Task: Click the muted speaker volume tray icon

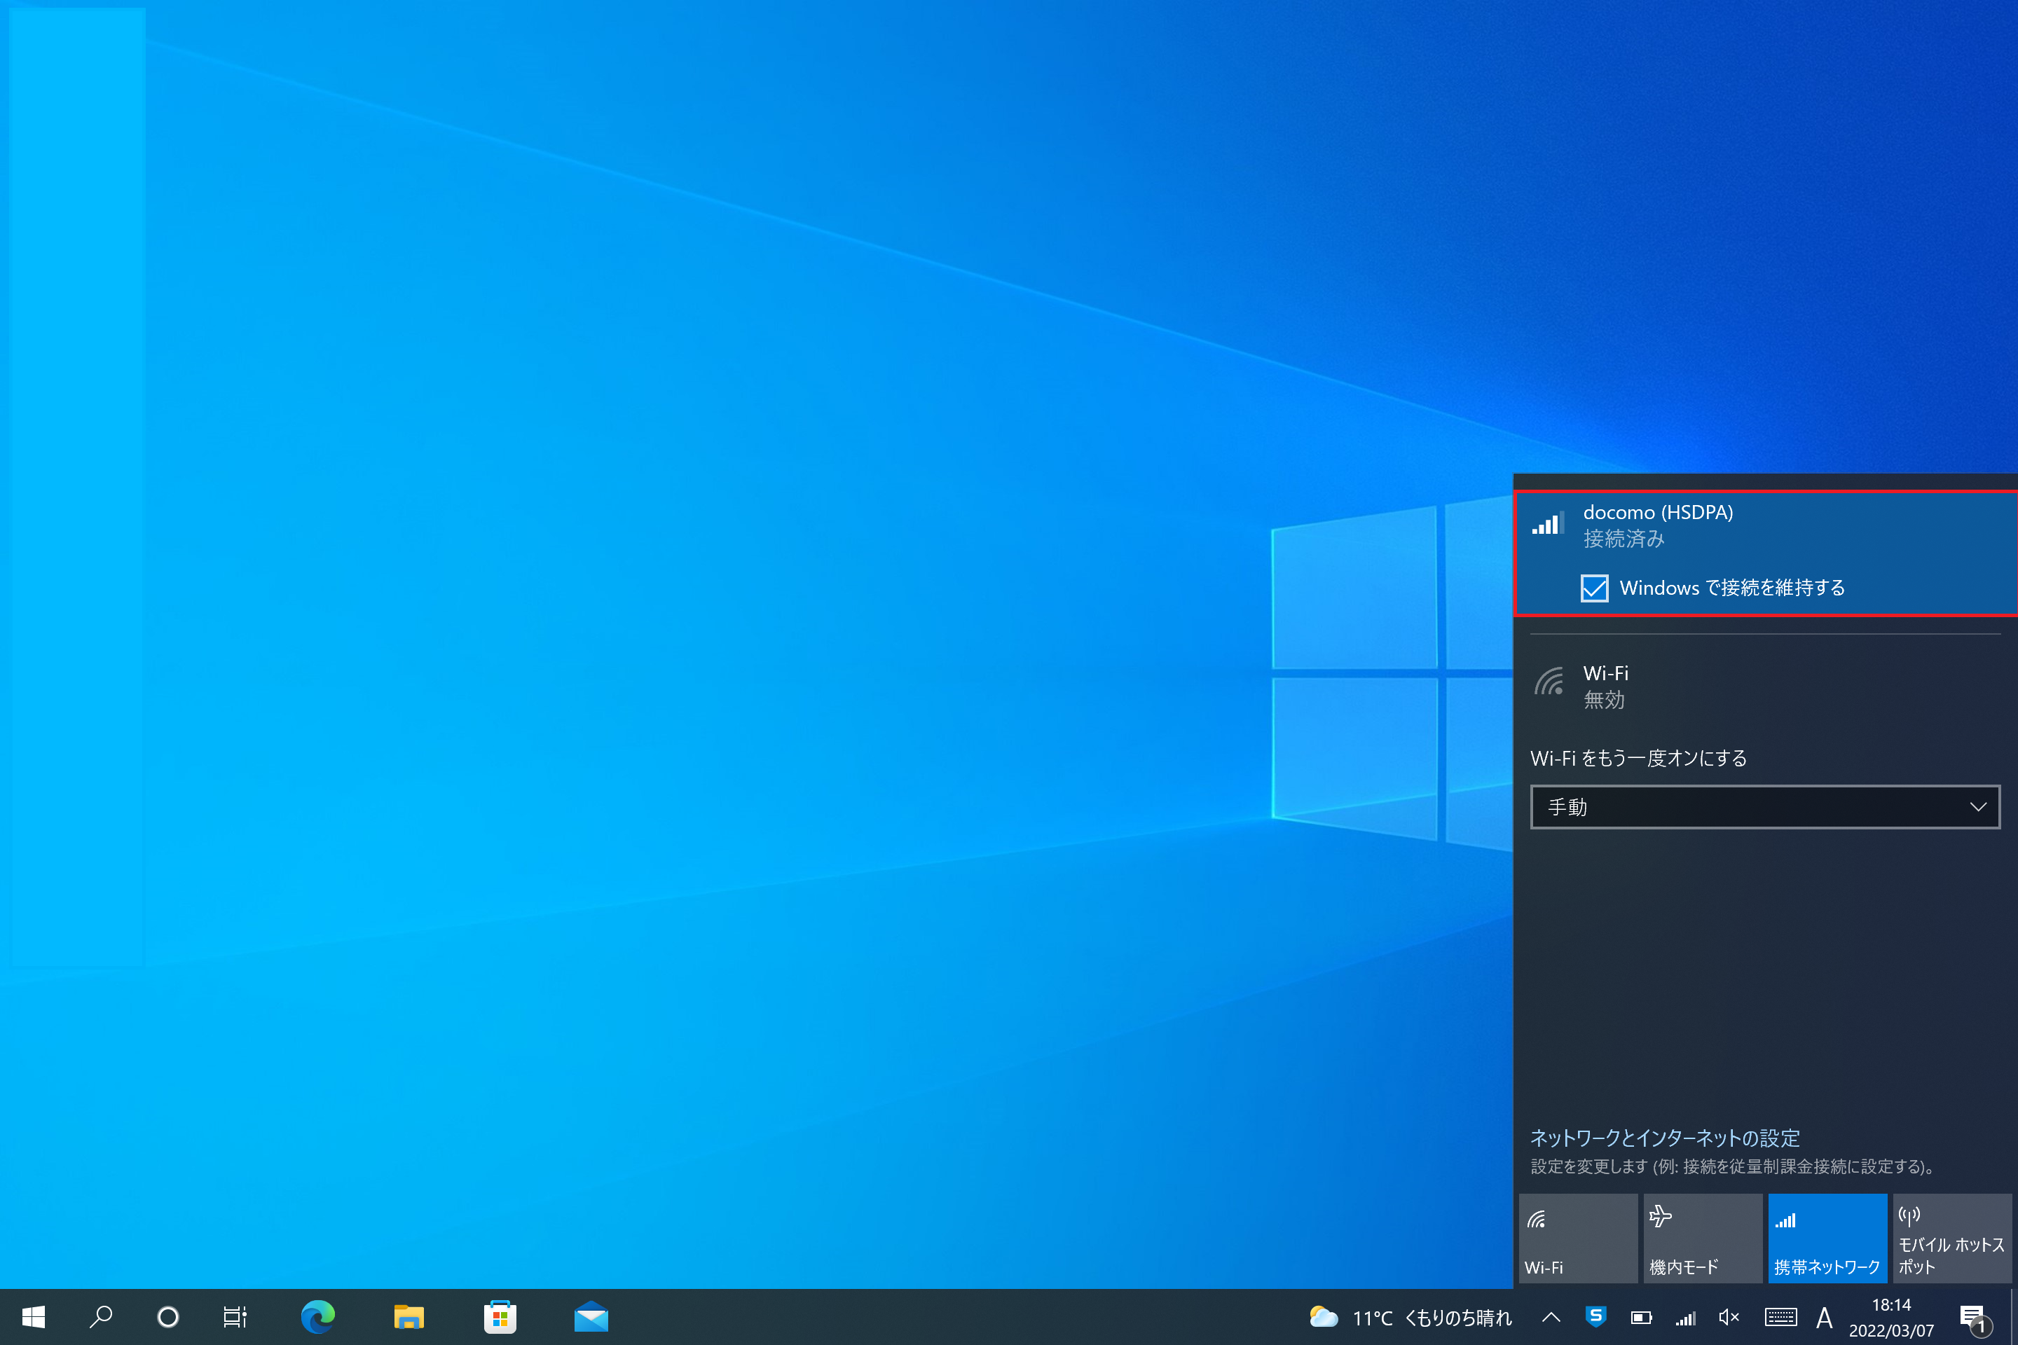Action: tap(1729, 1318)
